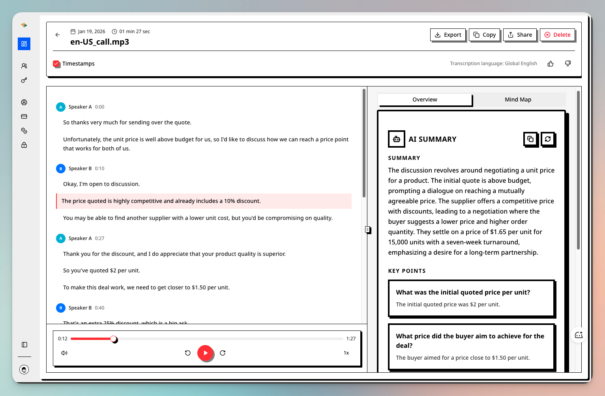
Task: Uncheck the Timestamps checkbox
Action: (x=56, y=64)
